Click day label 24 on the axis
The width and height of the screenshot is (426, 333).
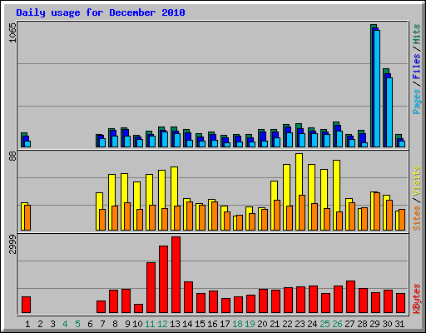coord(312,324)
